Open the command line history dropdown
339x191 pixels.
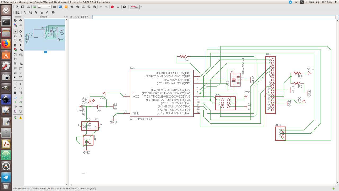pos(337,17)
